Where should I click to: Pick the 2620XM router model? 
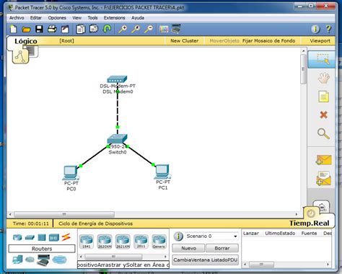tap(105, 242)
